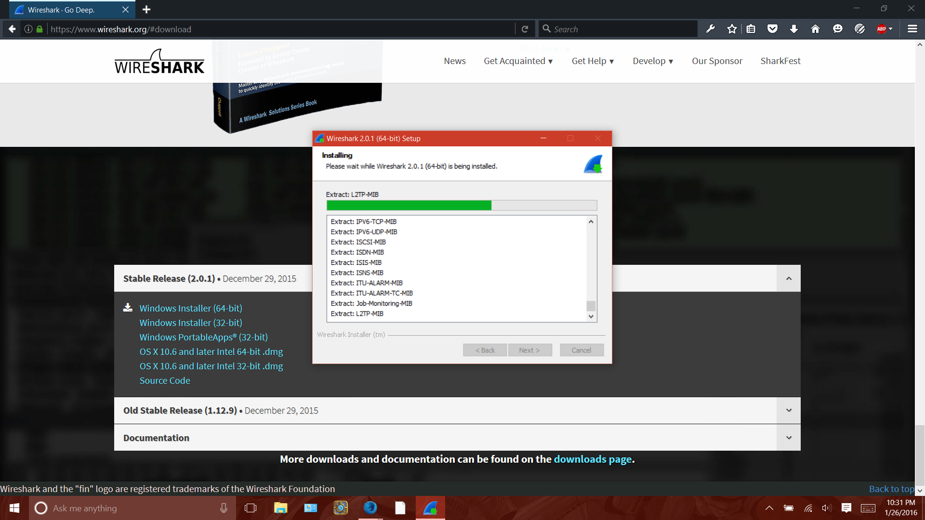The width and height of the screenshot is (925, 520).
Task: Open site information icon in address bar
Action: tap(28, 29)
